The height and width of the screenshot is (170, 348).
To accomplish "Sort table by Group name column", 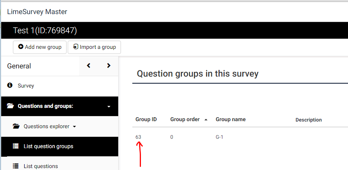I will [x=231, y=120].
